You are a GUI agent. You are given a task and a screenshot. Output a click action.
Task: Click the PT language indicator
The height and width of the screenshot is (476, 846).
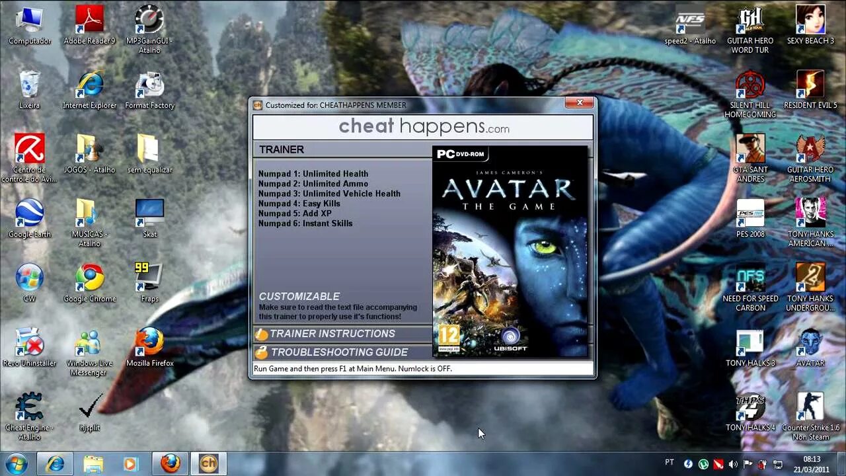click(x=670, y=462)
